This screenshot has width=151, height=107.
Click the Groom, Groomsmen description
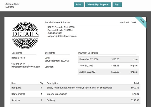[x=57, y=94]
